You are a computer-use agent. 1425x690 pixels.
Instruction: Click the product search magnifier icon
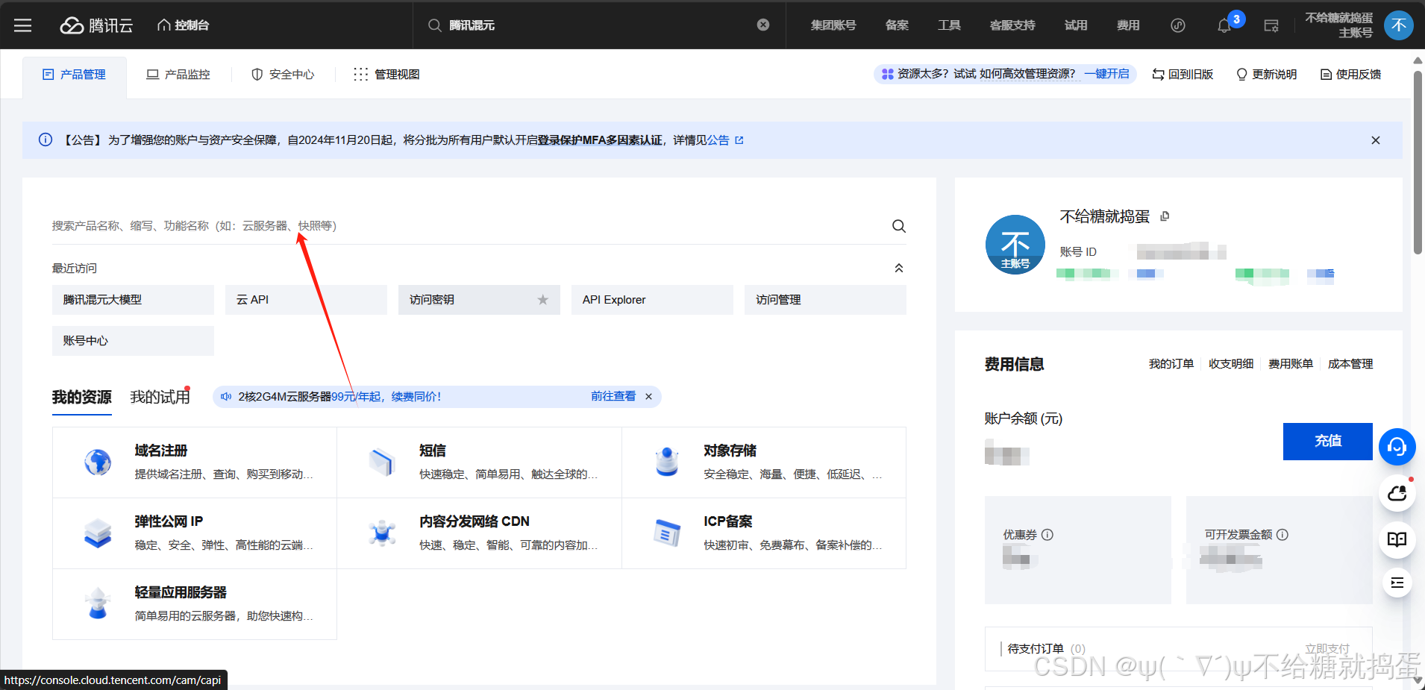899,226
